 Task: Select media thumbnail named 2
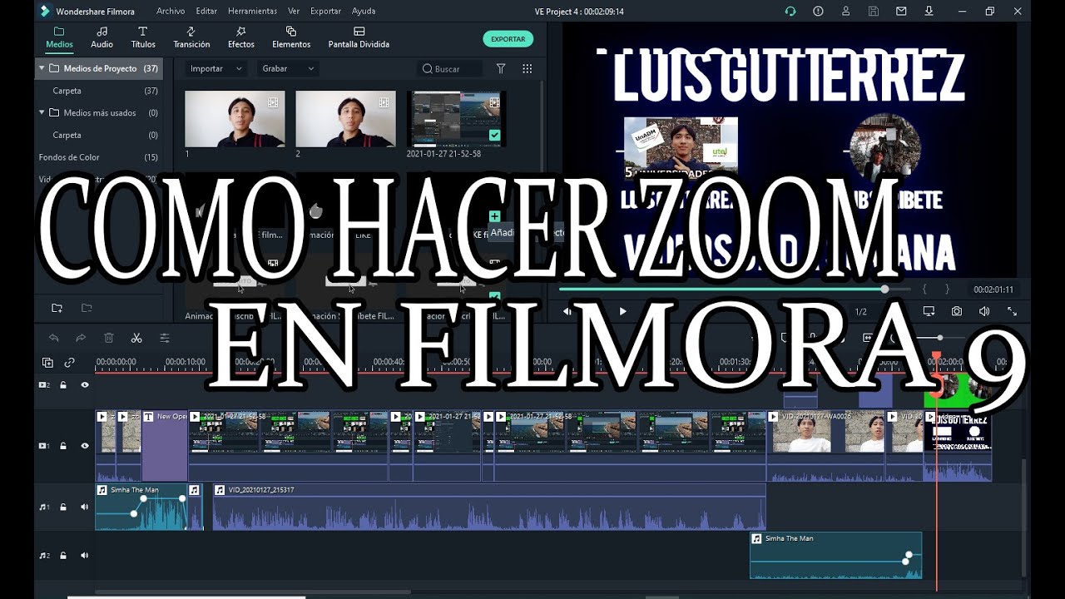click(x=345, y=119)
